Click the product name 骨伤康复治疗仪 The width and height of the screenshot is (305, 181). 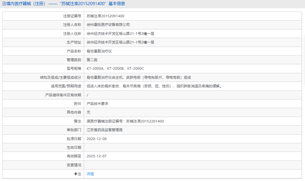(x=99, y=51)
